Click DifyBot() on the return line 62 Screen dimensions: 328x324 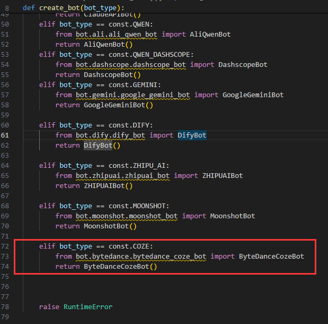point(102,146)
